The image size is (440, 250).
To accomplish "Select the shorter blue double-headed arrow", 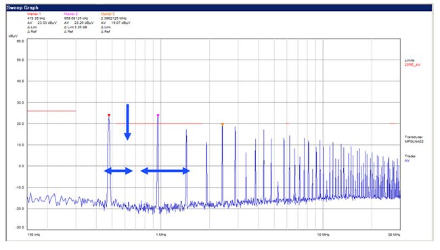I will [118, 171].
